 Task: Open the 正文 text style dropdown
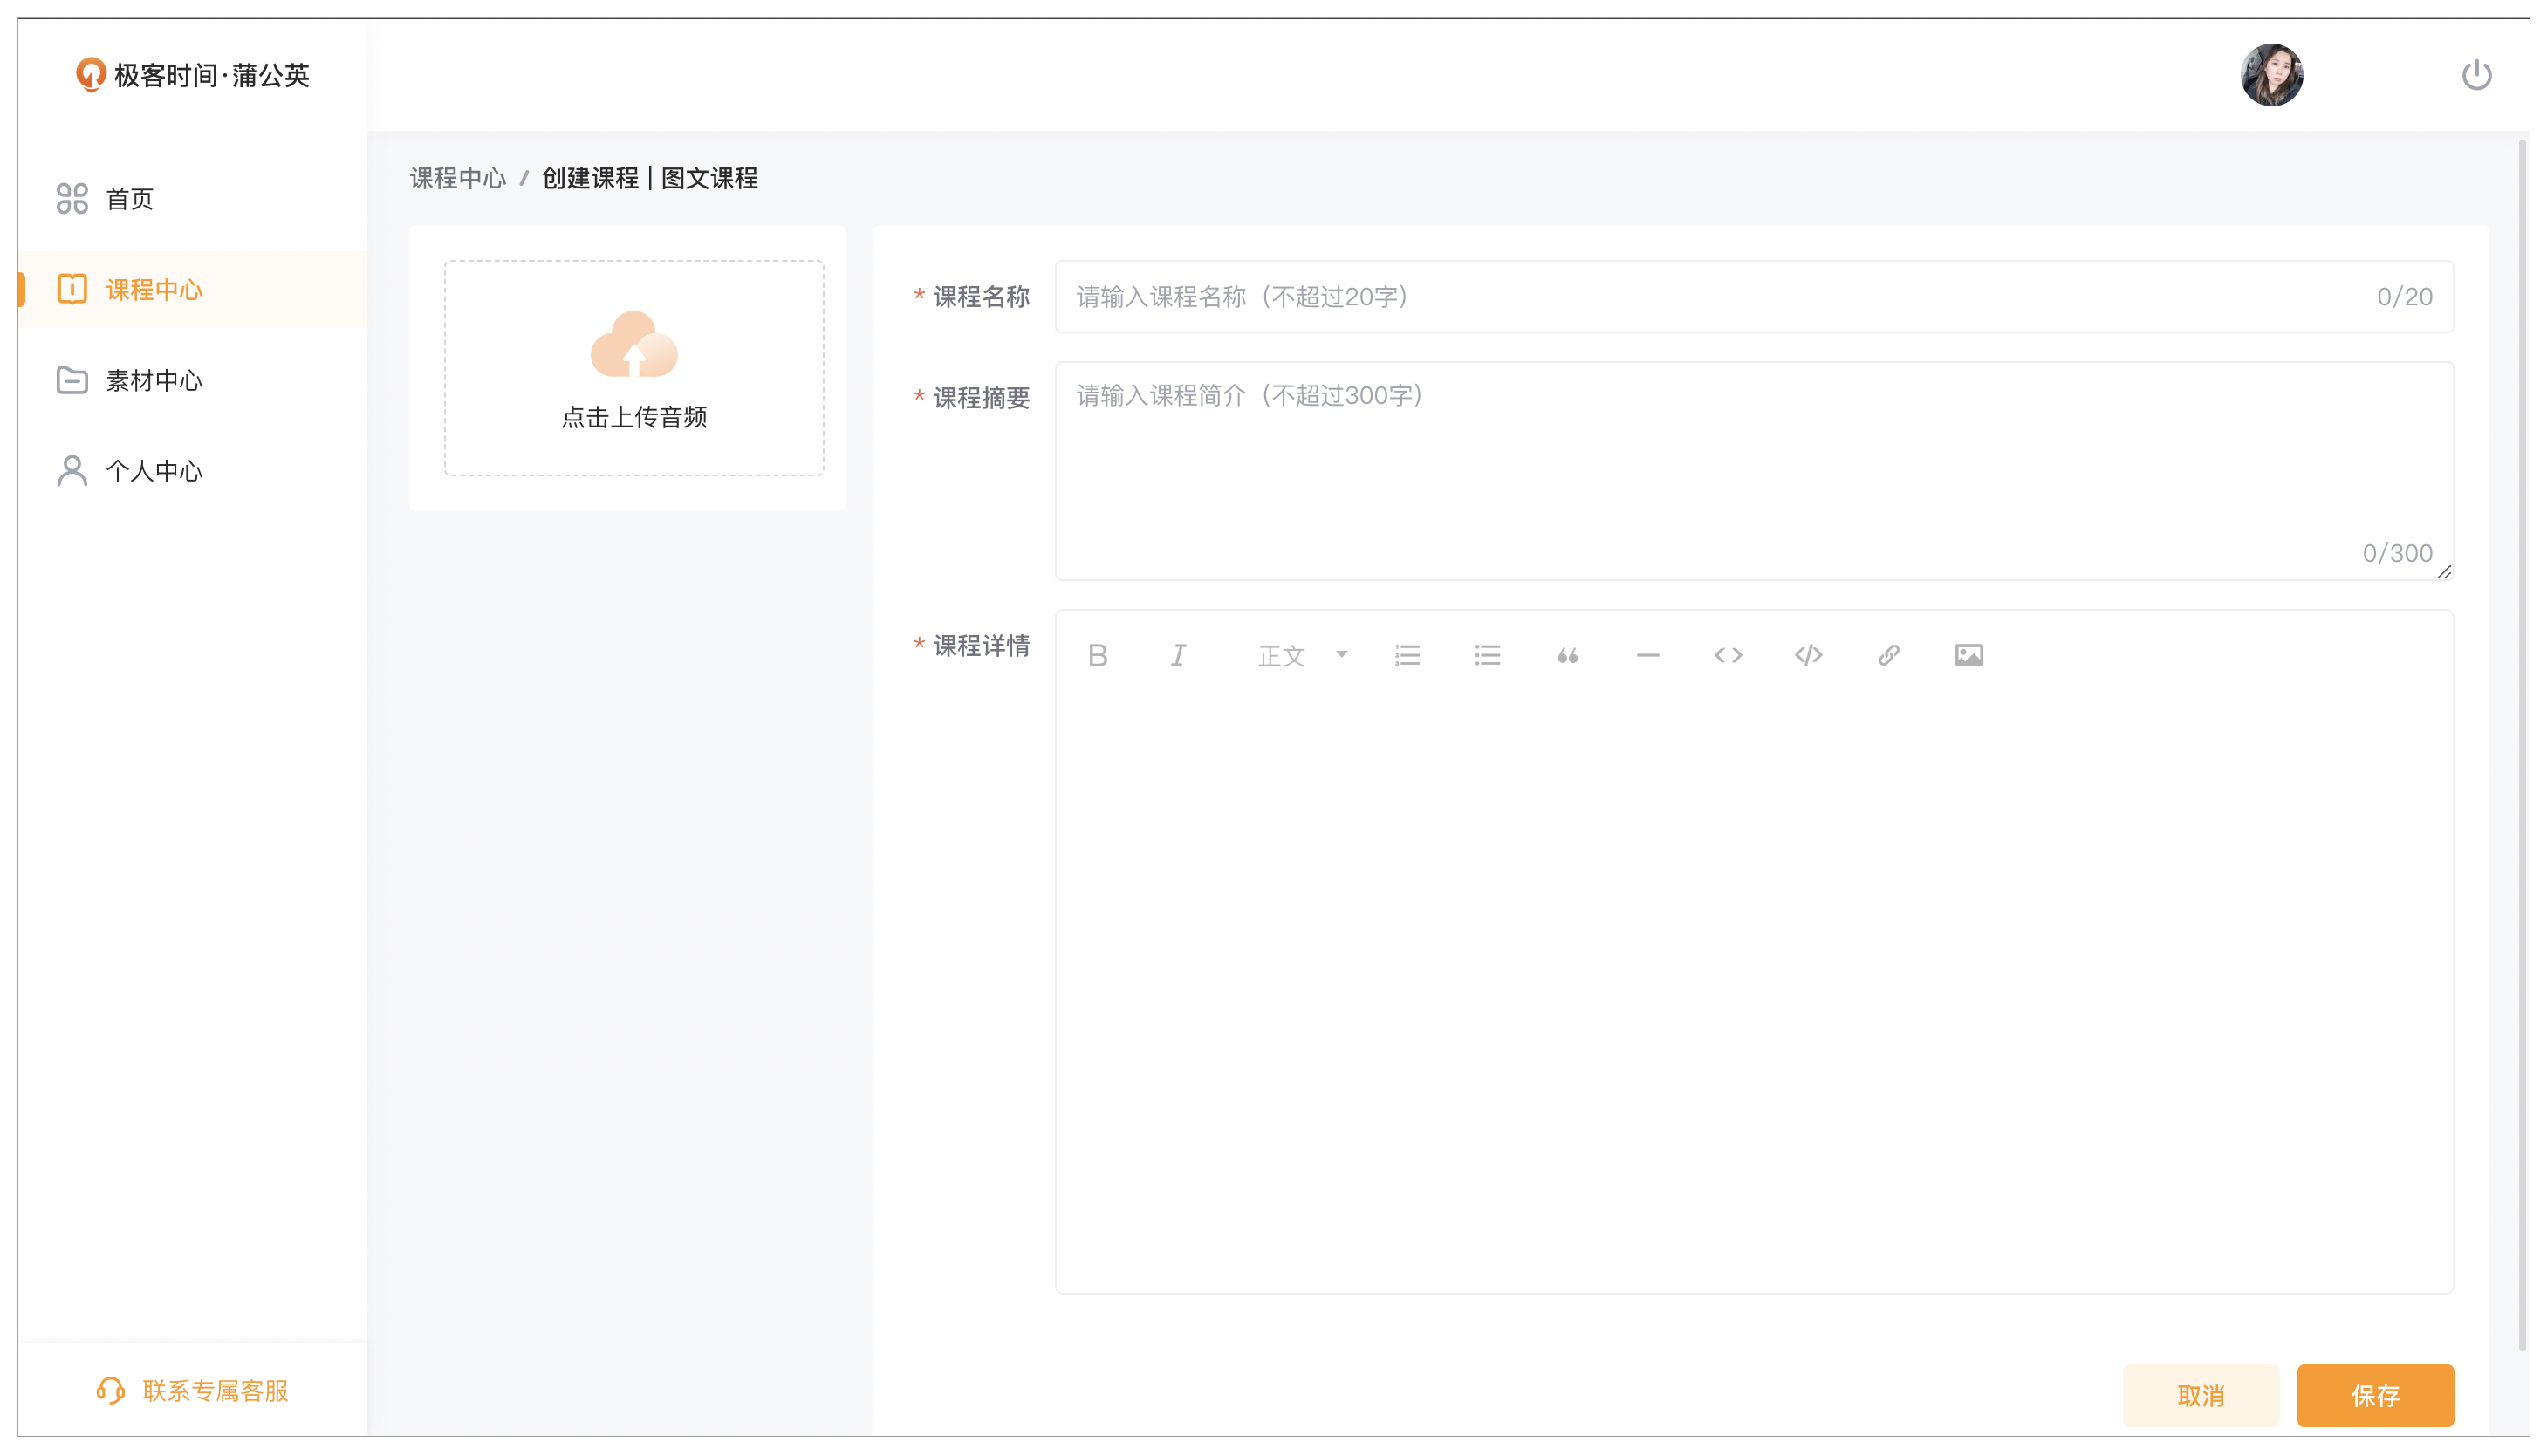(1301, 655)
